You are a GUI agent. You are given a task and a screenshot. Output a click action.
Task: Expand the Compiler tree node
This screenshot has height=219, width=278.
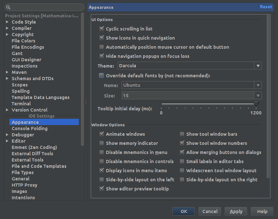[7, 28]
